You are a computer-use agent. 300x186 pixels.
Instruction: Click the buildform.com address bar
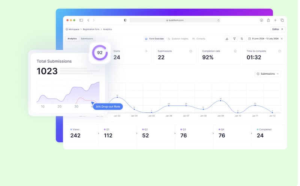coord(175,20)
